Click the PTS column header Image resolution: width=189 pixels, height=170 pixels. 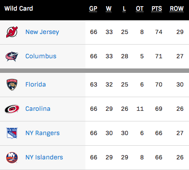pos(157,9)
